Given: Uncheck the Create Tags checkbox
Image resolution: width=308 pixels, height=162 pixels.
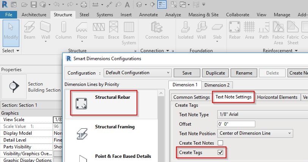Looking at the screenshot, I should [x=220, y=153].
